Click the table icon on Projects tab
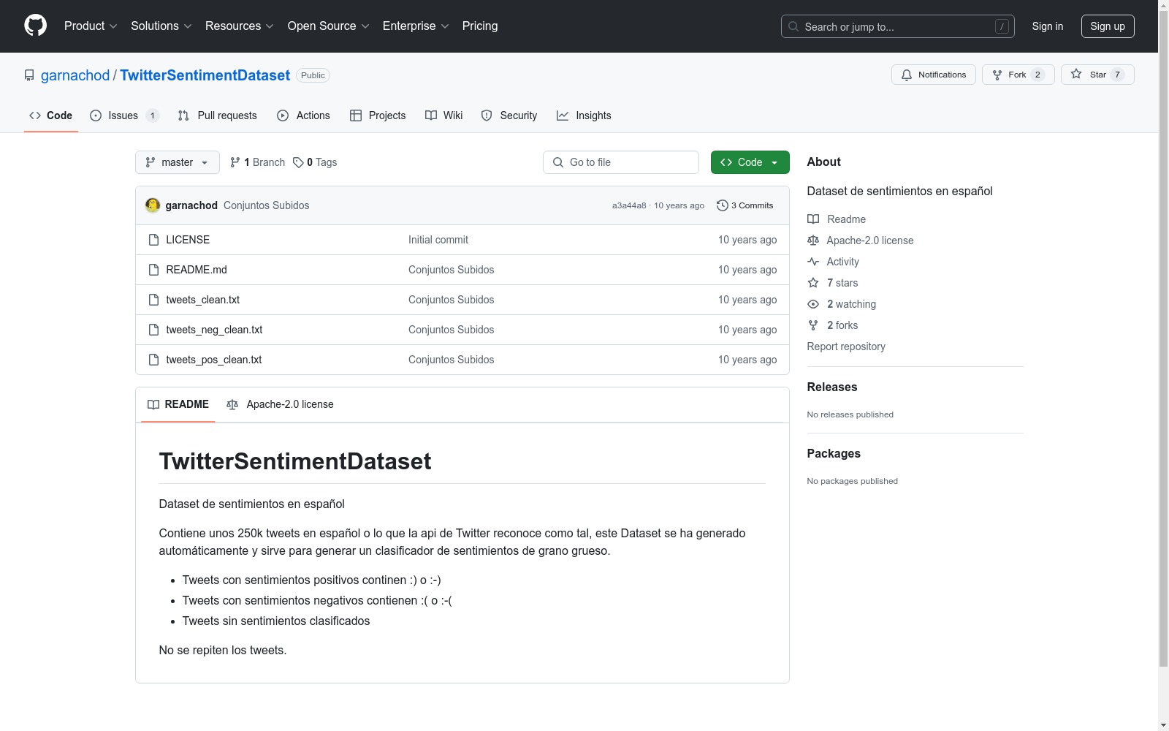The height and width of the screenshot is (731, 1169). tap(356, 115)
